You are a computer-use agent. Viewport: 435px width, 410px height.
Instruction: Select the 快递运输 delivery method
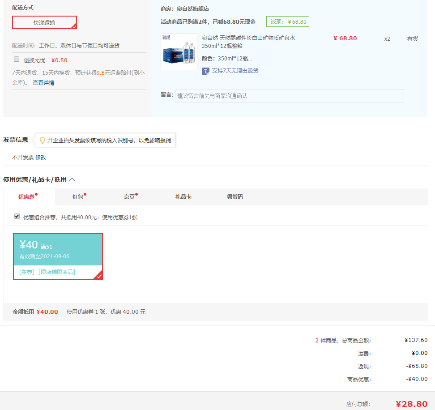coord(44,22)
